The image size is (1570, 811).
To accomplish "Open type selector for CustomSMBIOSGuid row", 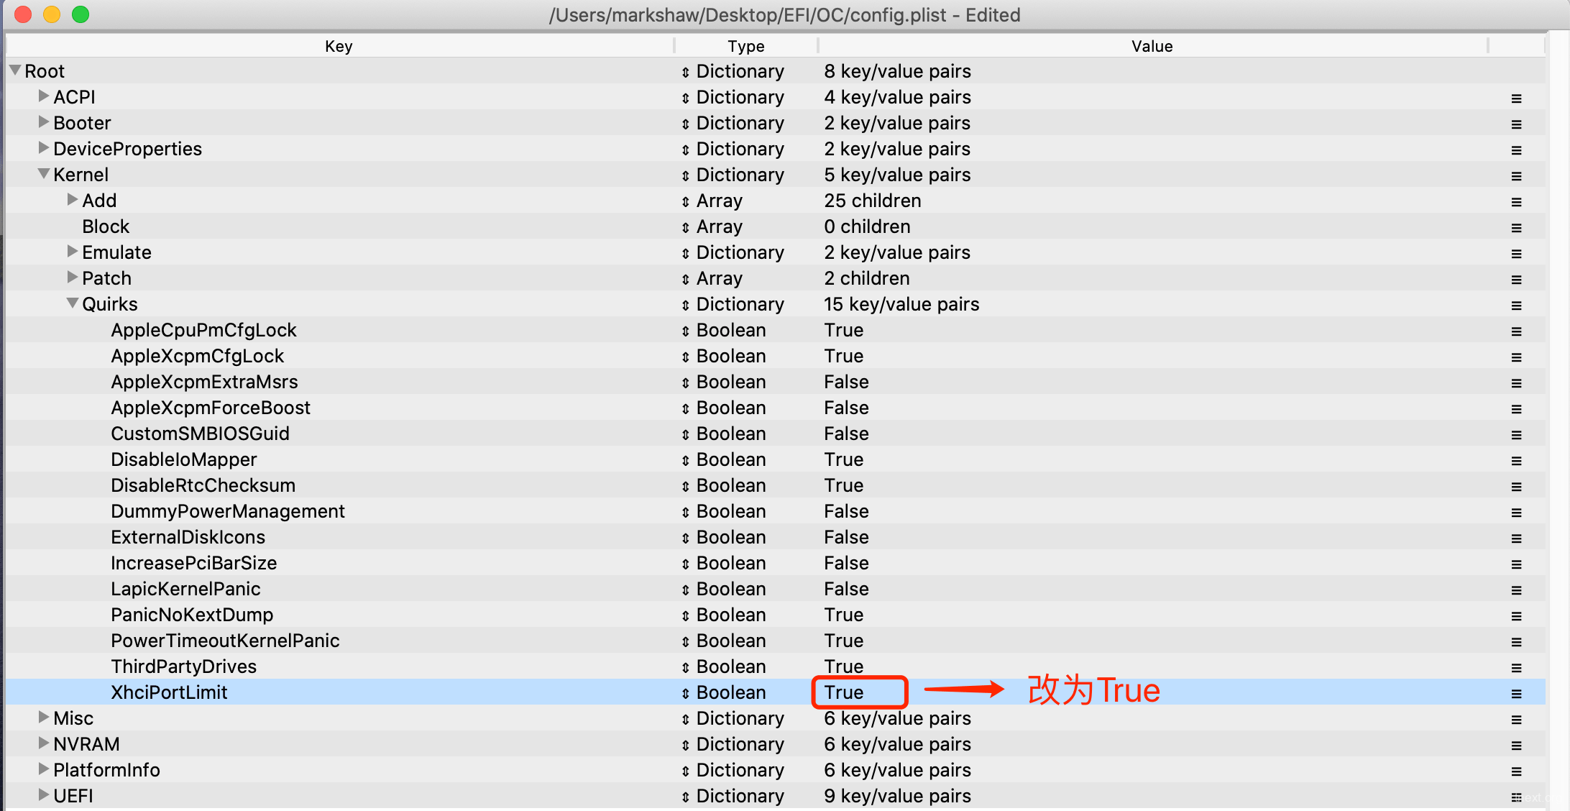I will click(x=685, y=434).
